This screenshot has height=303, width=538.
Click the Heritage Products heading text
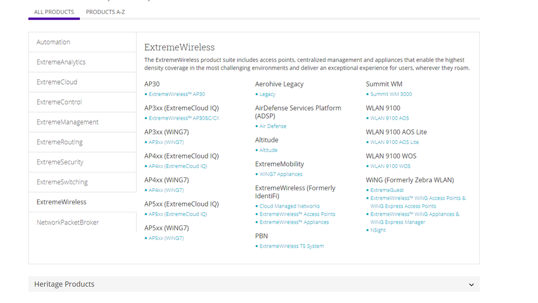click(x=64, y=285)
